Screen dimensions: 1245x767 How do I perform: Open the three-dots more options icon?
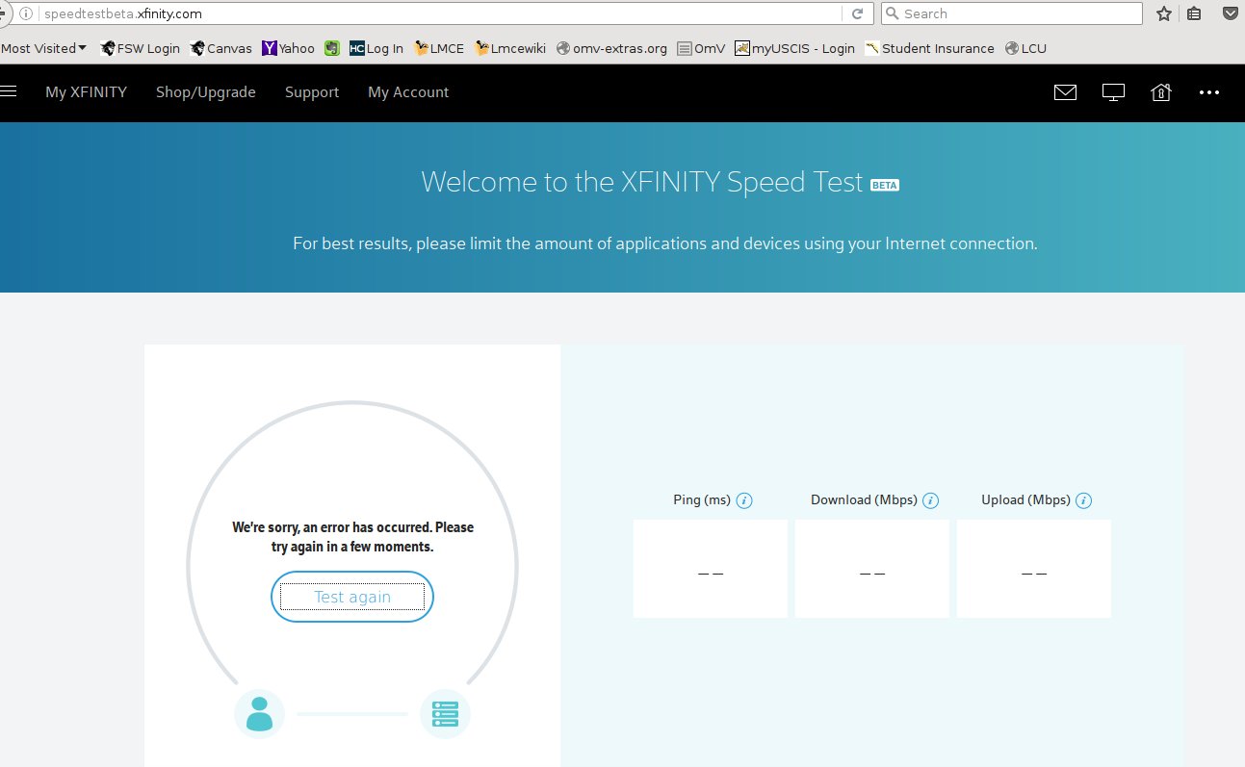click(1209, 92)
